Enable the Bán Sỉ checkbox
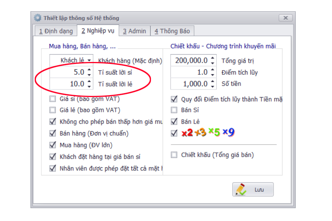This screenshot has width=332, height=221. click(174, 110)
